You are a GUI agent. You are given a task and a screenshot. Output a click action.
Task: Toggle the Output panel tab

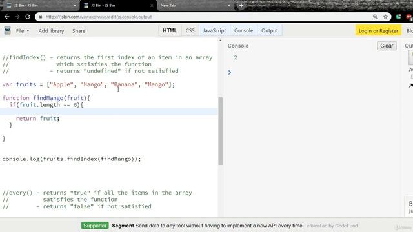click(x=270, y=30)
